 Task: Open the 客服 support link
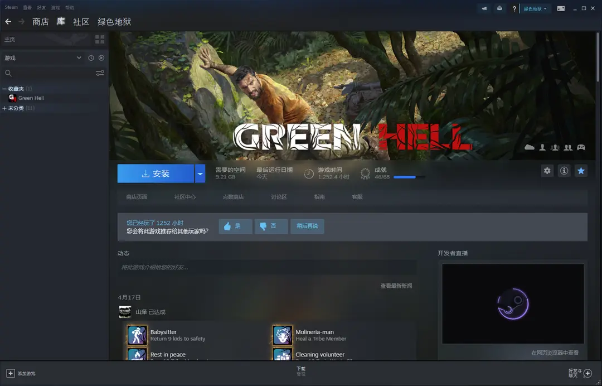(357, 197)
